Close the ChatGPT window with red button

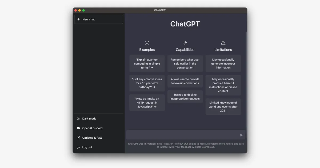pyautogui.click(x=75, y=10)
